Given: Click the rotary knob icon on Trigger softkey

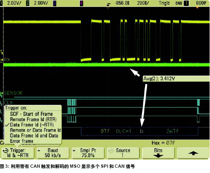Looking at the screenshot, I should coord(6,151).
